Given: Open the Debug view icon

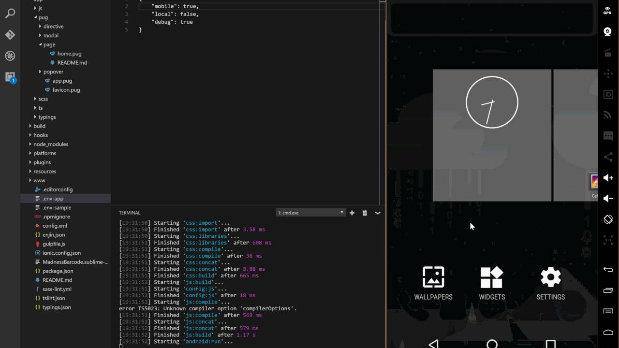Looking at the screenshot, I should point(10,56).
